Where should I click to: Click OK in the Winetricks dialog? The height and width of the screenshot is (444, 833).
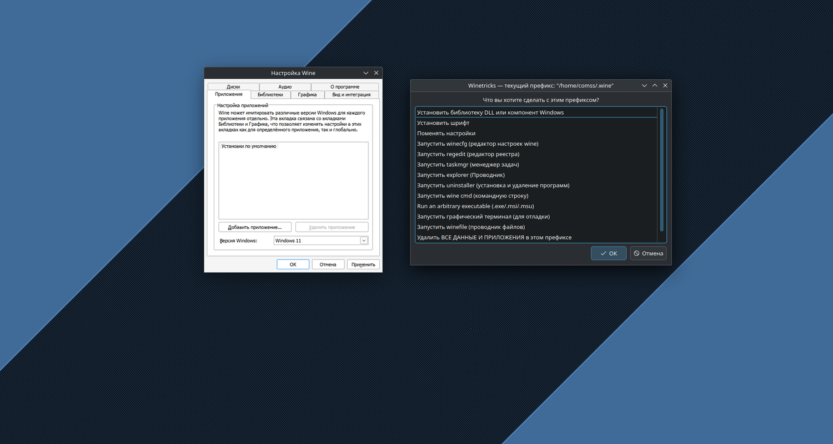(609, 253)
